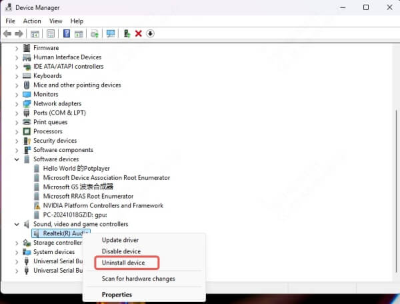The image size is (400, 304).
Task: Click the Mice and other pointing devices icon
Action: point(27,85)
